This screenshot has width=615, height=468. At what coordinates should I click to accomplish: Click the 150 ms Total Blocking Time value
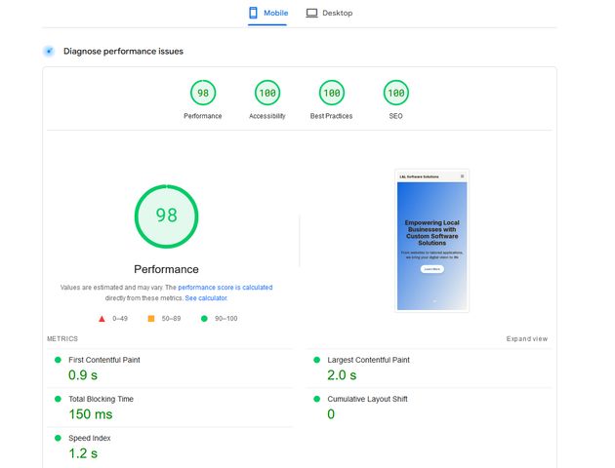click(x=91, y=414)
